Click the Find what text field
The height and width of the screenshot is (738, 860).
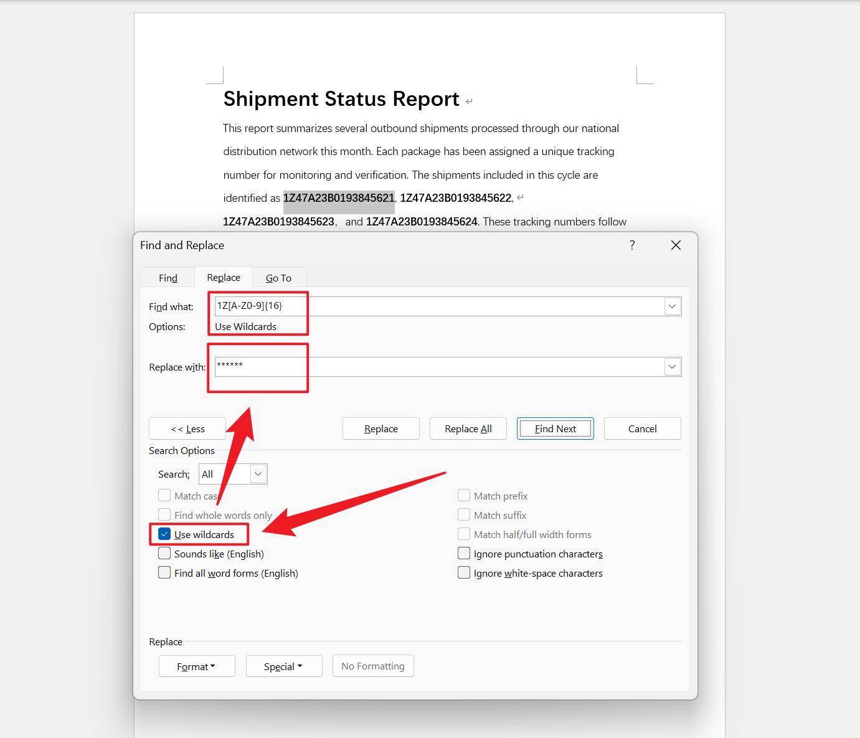(436, 306)
